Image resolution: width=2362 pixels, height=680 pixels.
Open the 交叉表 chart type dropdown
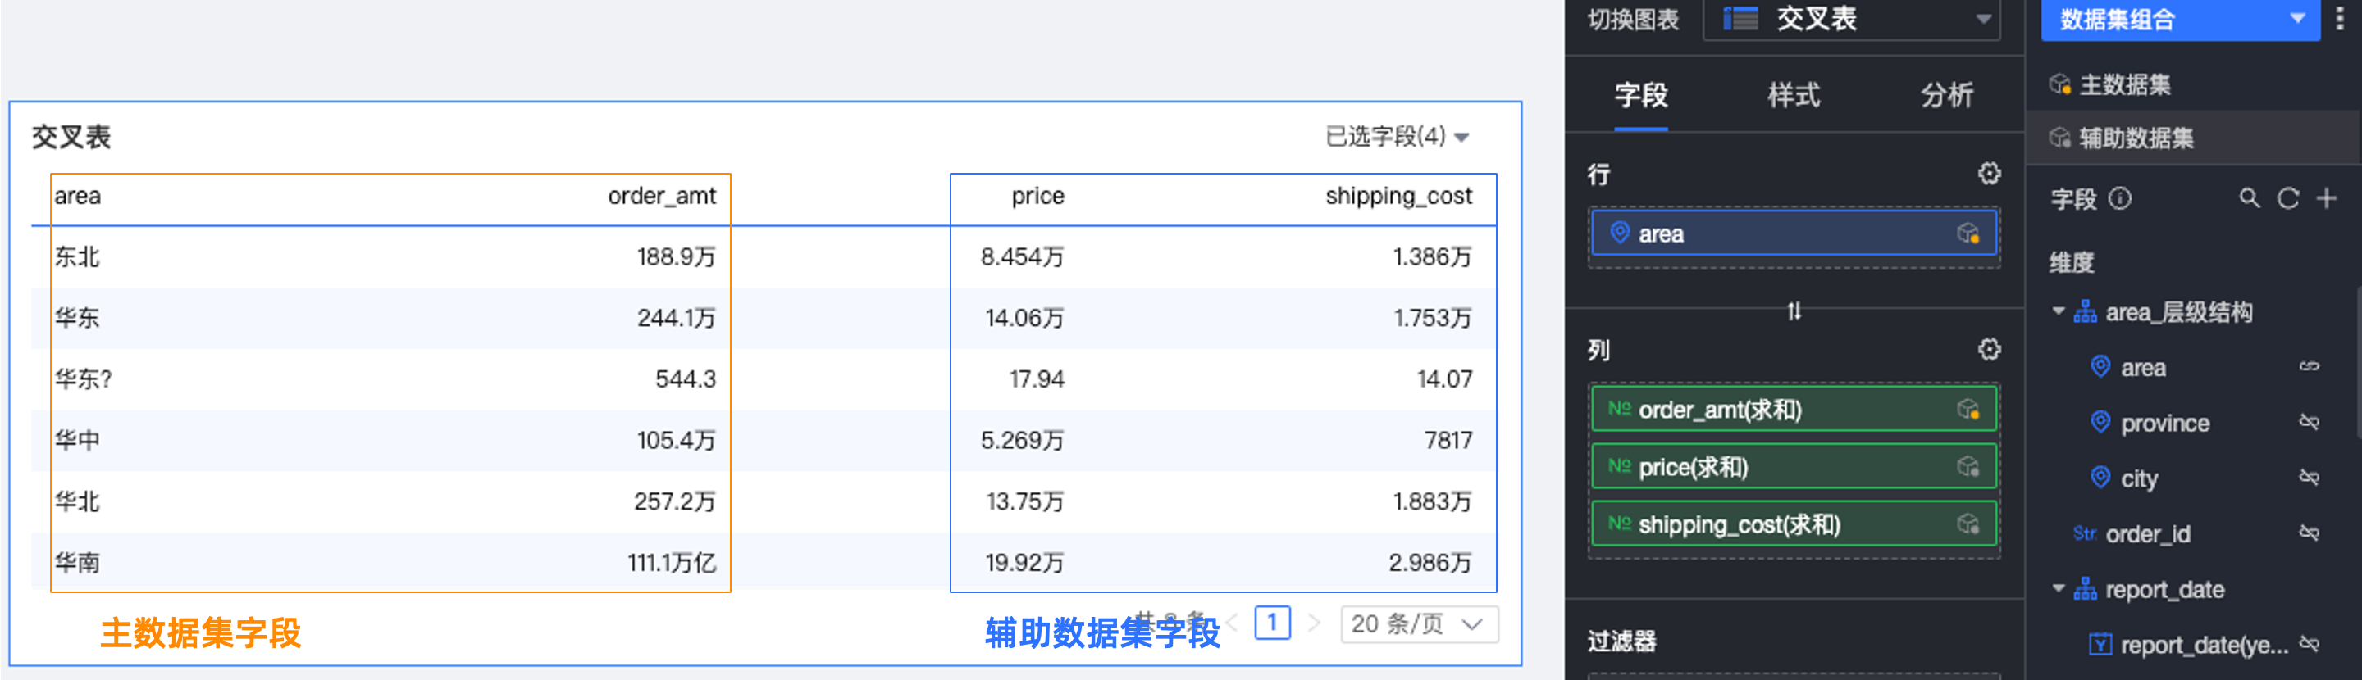1851,19
